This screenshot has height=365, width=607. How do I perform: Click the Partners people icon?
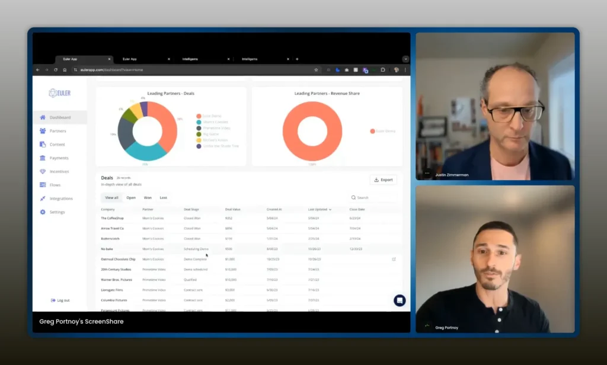[43, 131]
